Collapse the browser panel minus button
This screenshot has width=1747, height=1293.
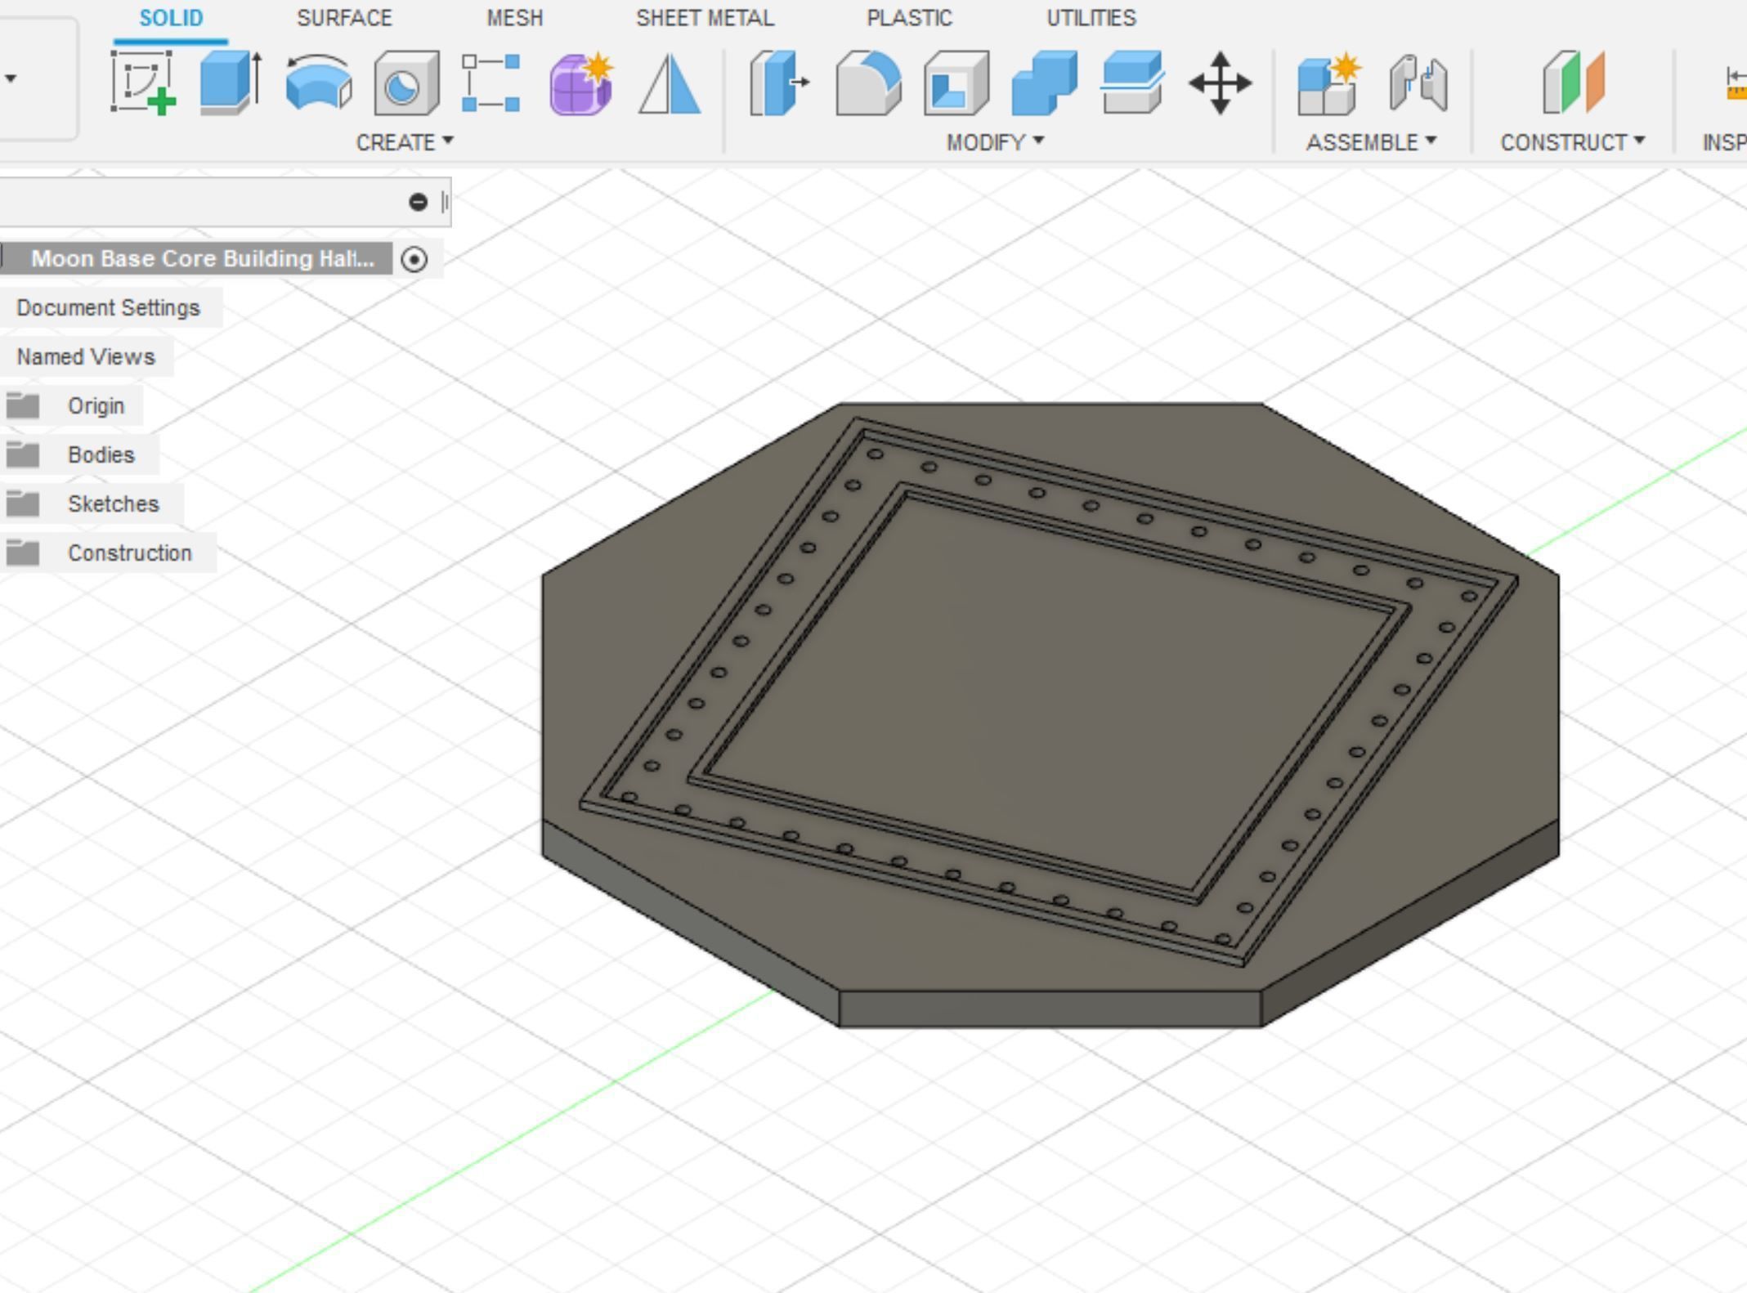click(x=418, y=202)
